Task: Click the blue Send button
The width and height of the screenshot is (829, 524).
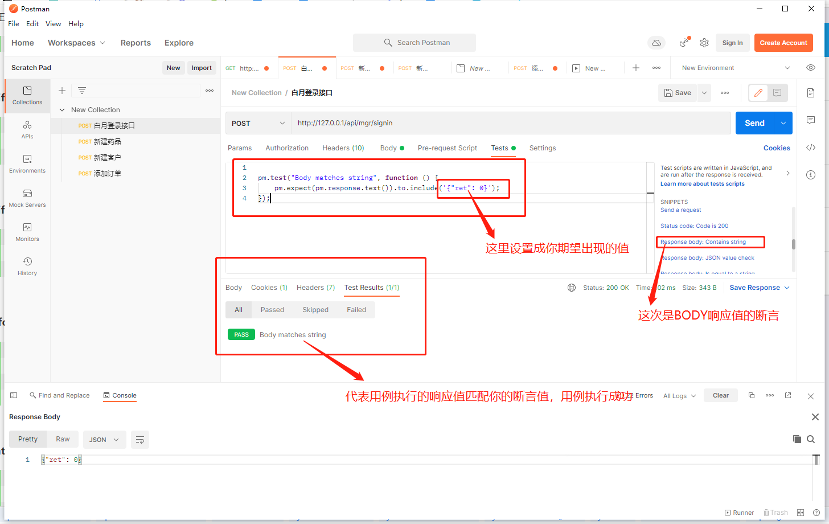Action: 755,123
